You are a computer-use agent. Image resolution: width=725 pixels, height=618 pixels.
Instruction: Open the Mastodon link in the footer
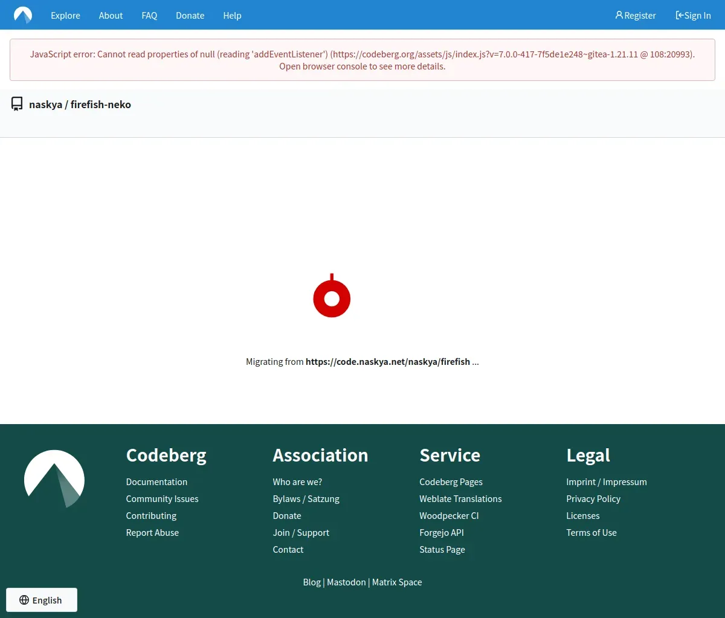click(346, 582)
